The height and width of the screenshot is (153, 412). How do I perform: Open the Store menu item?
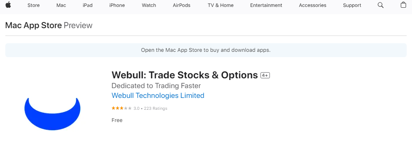(33, 5)
